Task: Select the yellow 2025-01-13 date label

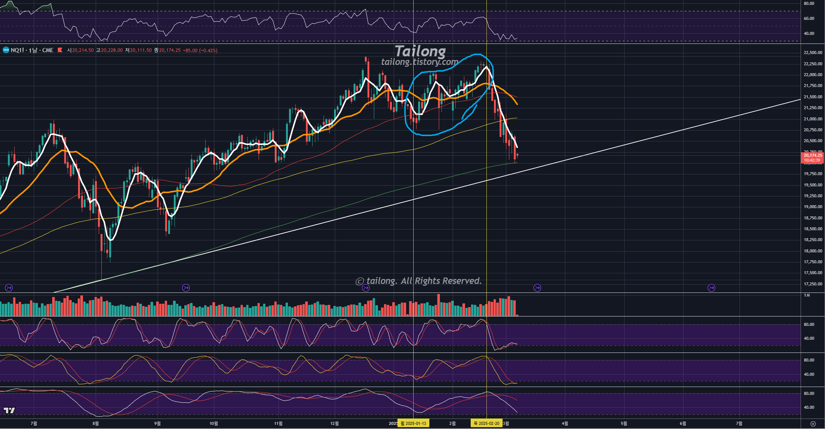Action: [x=413, y=423]
